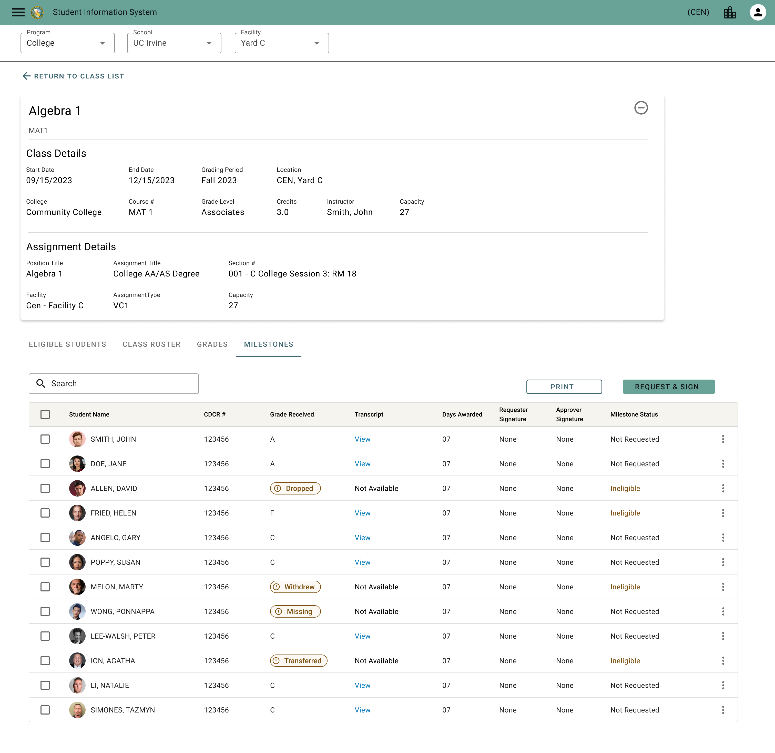Open row options menu for LEE-WALSH, PETER
This screenshot has height=753, width=775.
pos(723,636)
